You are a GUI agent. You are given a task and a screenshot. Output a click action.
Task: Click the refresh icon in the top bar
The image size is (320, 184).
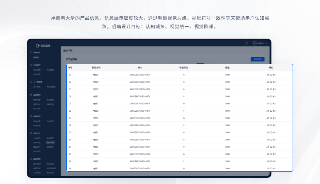(x=246, y=43)
